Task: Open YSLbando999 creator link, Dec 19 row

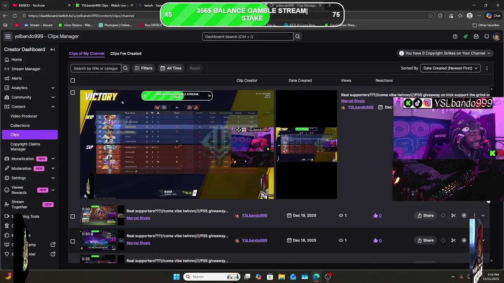Action: point(254,215)
